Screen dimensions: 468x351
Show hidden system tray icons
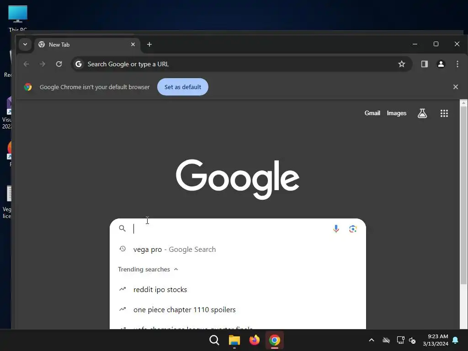click(x=371, y=340)
